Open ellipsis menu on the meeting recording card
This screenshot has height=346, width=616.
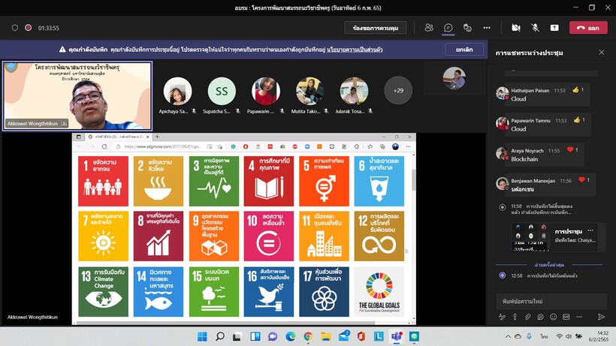pyautogui.click(x=590, y=230)
